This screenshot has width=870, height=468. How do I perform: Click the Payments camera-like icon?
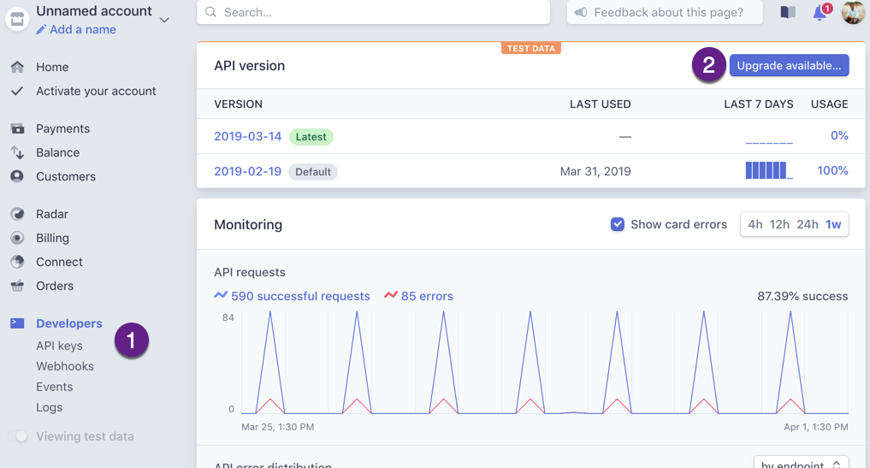pos(17,129)
